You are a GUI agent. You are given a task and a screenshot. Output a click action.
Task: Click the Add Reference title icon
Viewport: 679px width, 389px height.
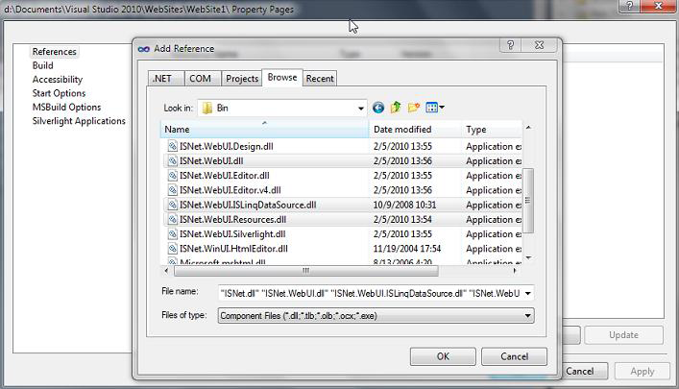tap(144, 49)
